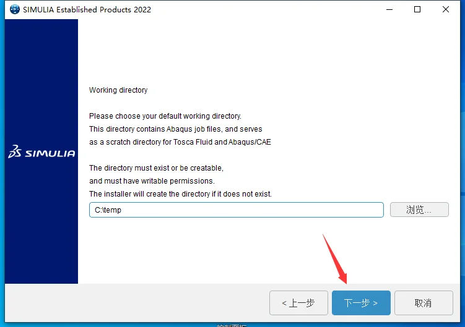Click the SIMULIA installer icon in title bar
The image size is (465, 327).
click(14, 9)
